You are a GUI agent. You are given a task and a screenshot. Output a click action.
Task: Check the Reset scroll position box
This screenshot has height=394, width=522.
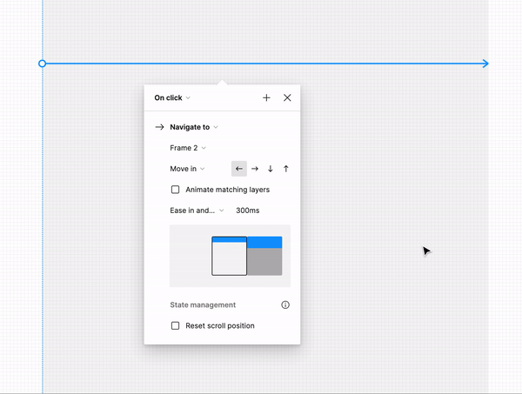pyautogui.click(x=176, y=325)
